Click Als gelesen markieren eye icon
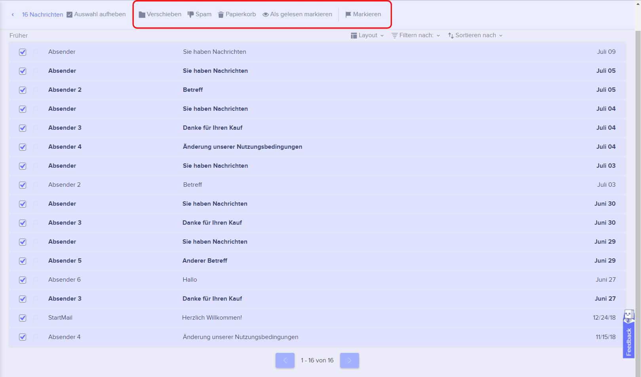 pyautogui.click(x=266, y=15)
